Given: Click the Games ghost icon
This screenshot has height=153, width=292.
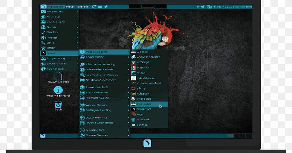Looking at the screenshot, I should click(x=43, y=27).
